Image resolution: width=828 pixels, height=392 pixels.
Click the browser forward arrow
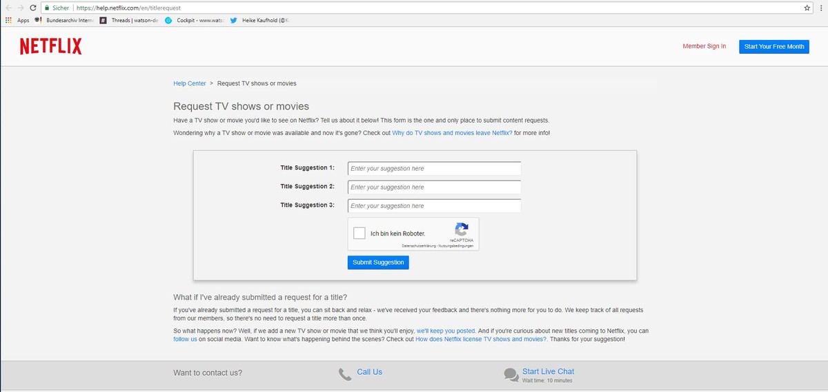pyautogui.click(x=19, y=8)
